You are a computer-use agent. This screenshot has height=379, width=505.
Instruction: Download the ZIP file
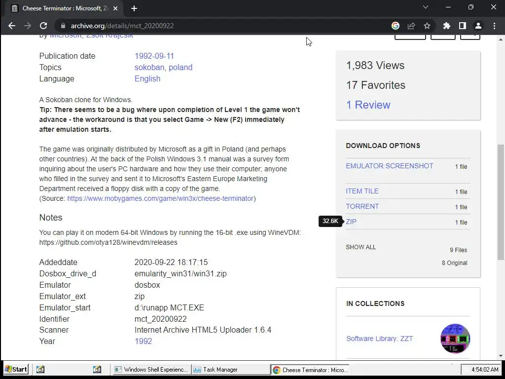351,222
